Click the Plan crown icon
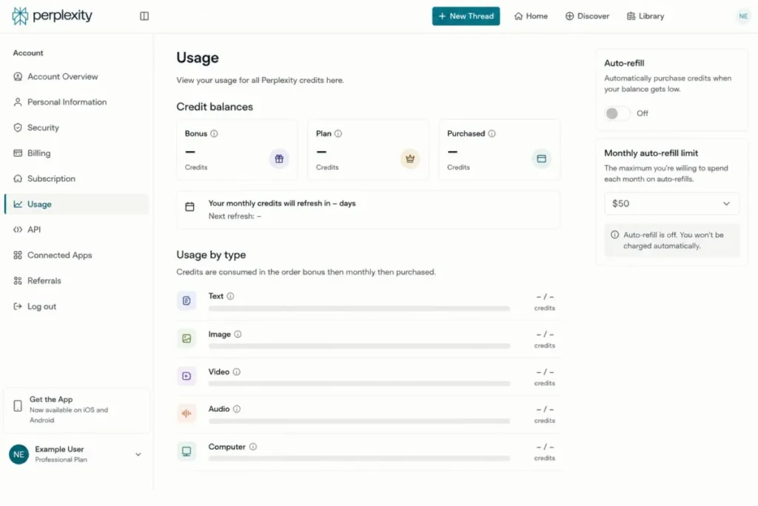Screen dimensions: 758x506 tap(410, 159)
